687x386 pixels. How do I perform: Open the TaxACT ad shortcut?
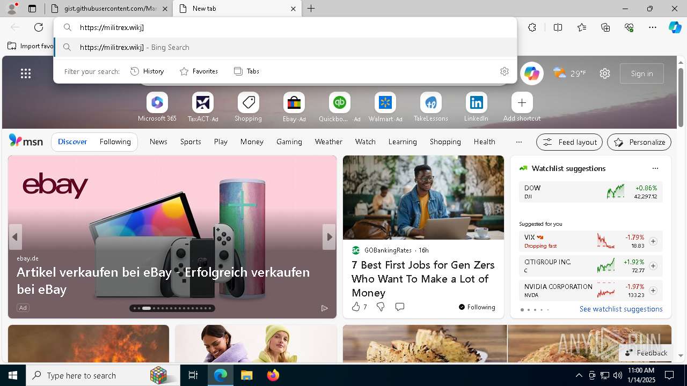[203, 107]
